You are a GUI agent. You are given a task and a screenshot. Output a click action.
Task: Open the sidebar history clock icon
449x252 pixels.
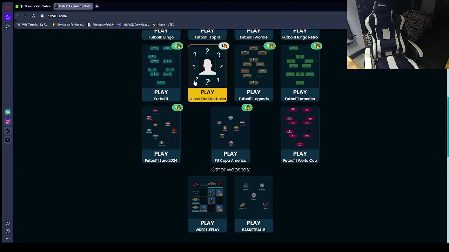[8, 231]
